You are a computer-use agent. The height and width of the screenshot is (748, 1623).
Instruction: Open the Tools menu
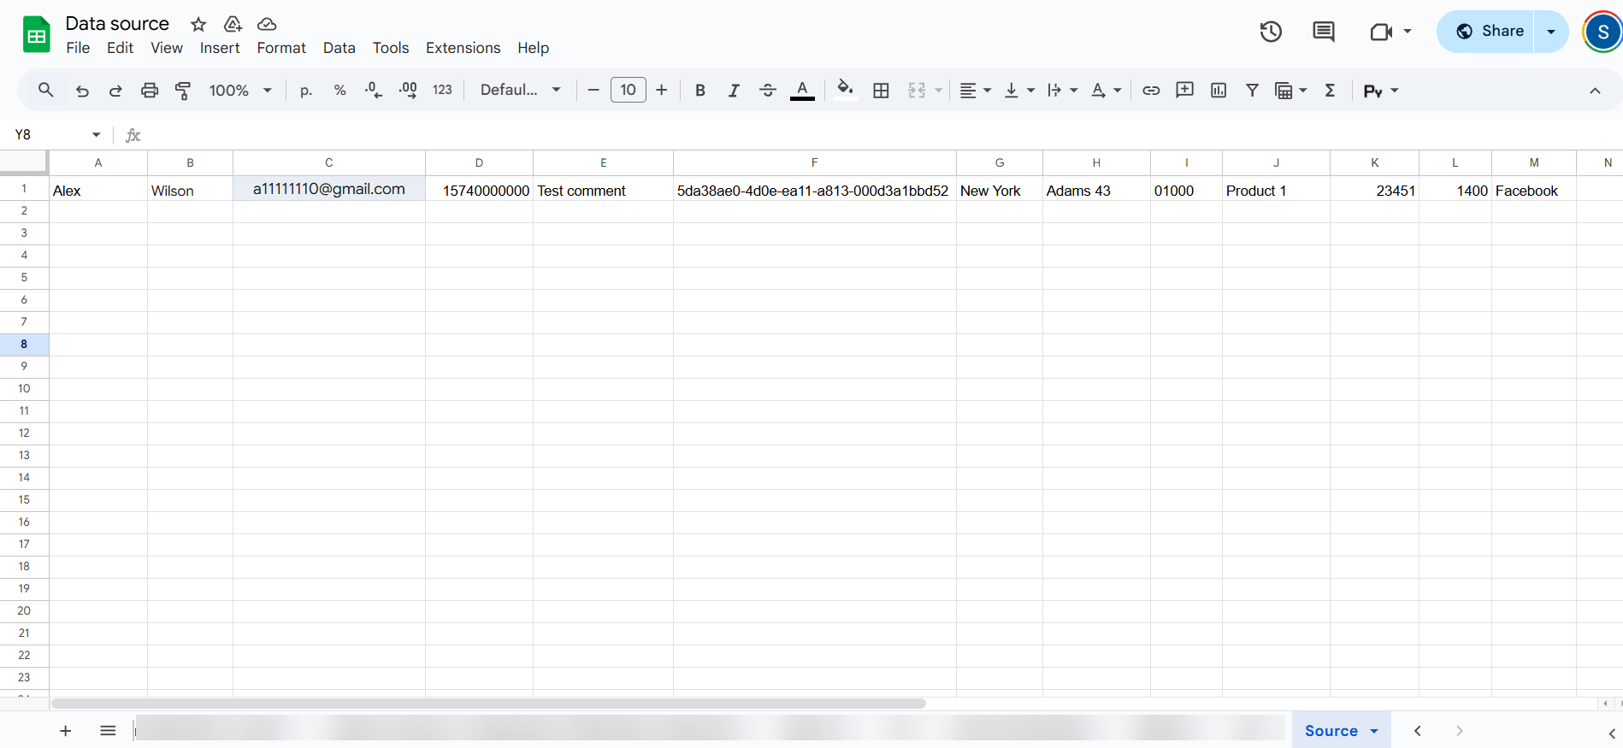click(391, 48)
